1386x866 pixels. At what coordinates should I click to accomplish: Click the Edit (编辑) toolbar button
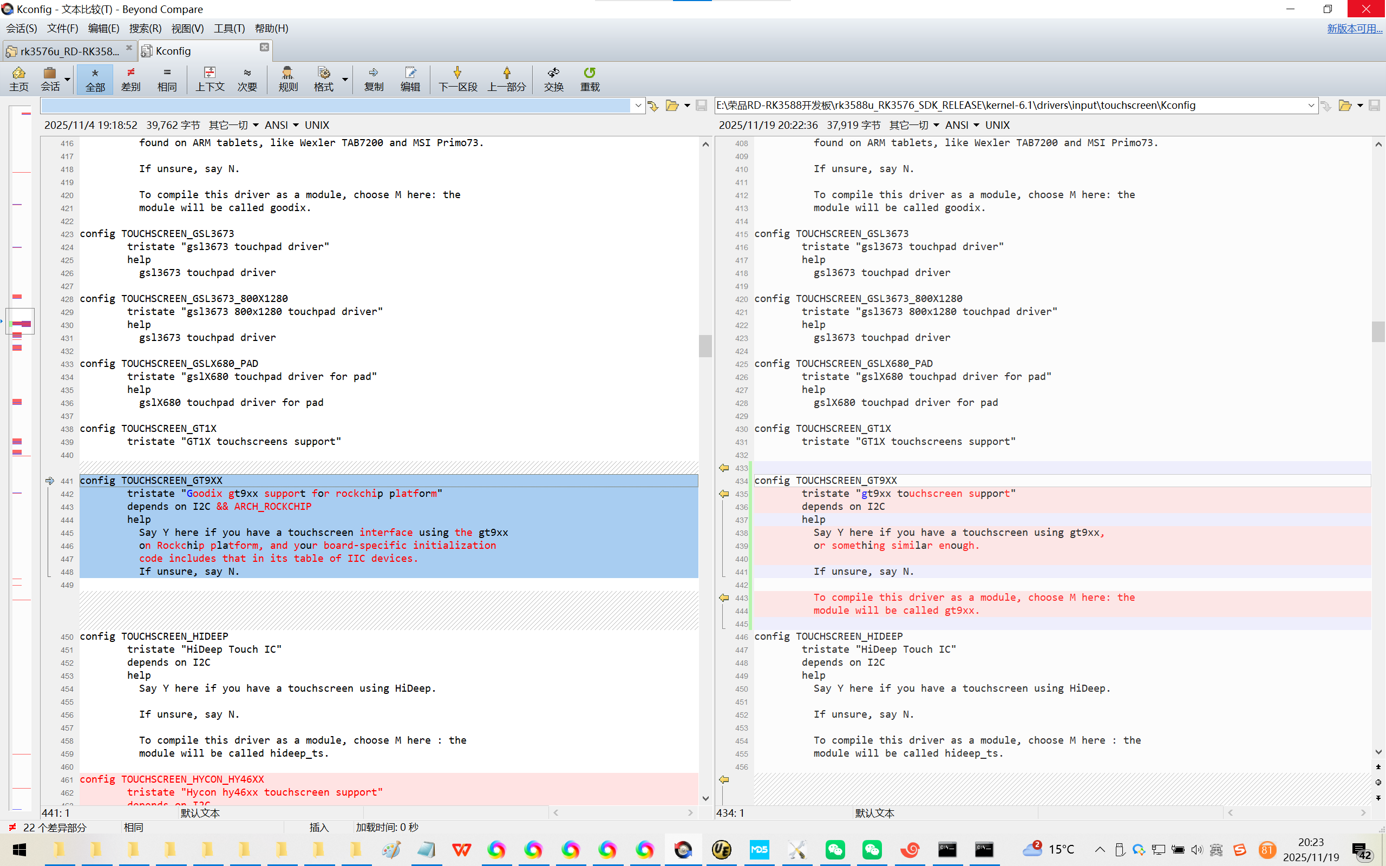click(409, 78)
